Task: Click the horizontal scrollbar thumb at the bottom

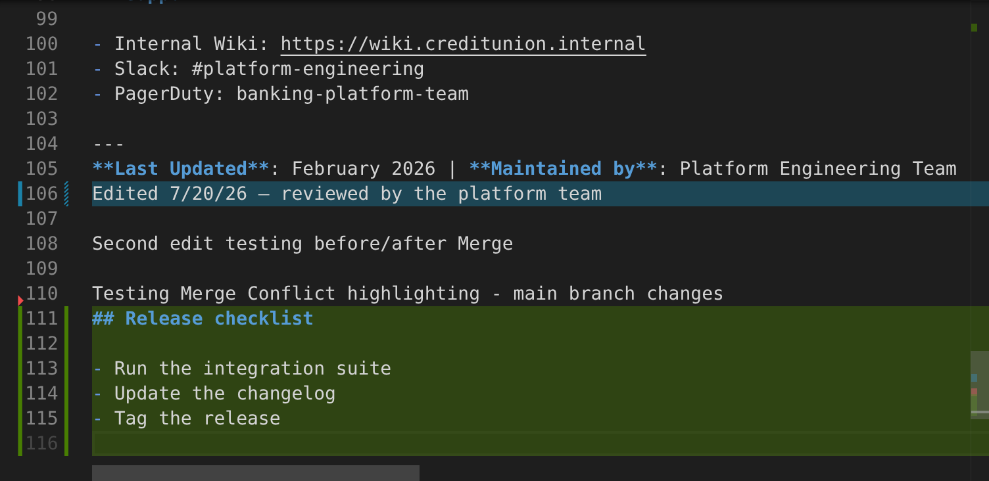Action: pos(256,473)
